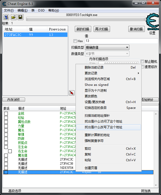
Task: Click the 地址 column header in results
Action: [x=15, y=29]
